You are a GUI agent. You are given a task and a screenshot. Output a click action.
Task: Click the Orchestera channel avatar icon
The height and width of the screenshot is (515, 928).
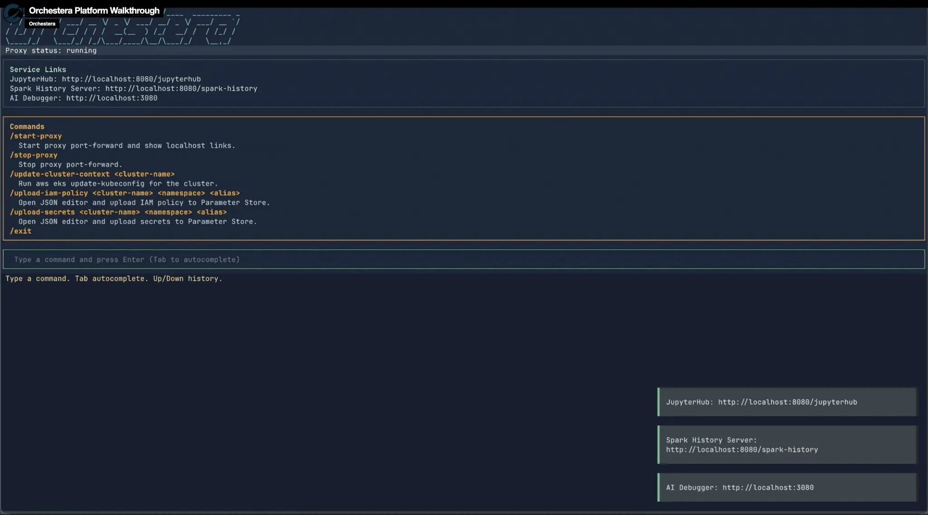[x=13, y=14]
